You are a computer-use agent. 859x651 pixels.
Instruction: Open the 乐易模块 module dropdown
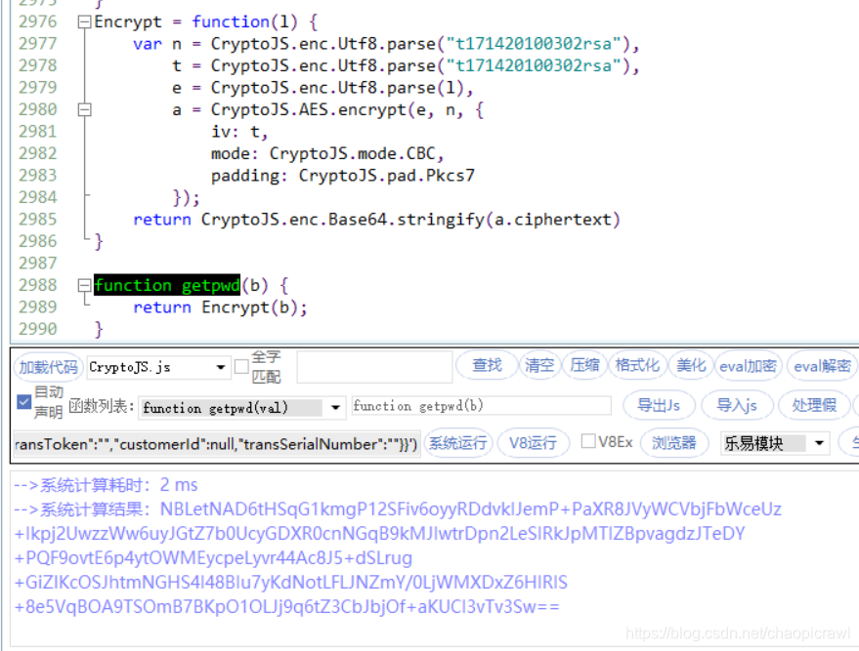point(819,443)
